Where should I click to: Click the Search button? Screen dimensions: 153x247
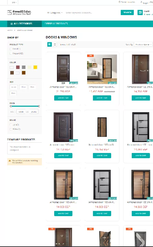[127, 12]
